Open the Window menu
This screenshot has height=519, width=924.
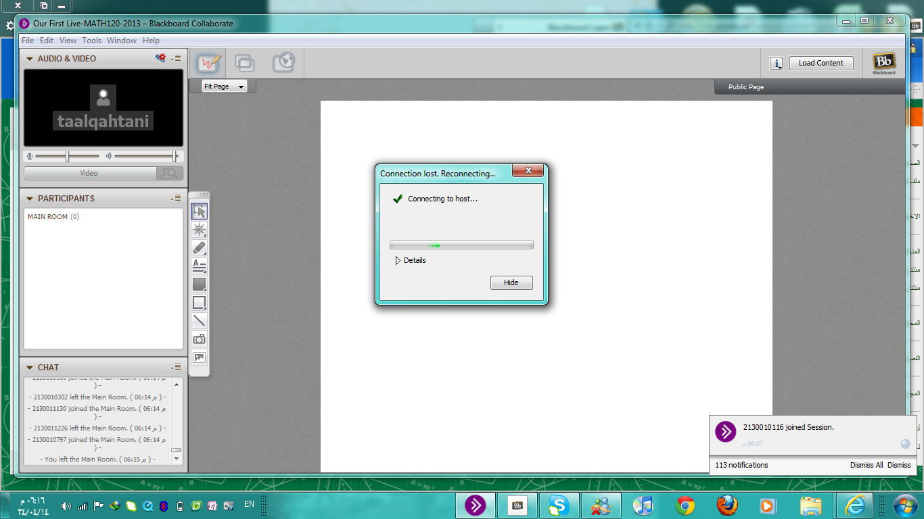(122, 41)
